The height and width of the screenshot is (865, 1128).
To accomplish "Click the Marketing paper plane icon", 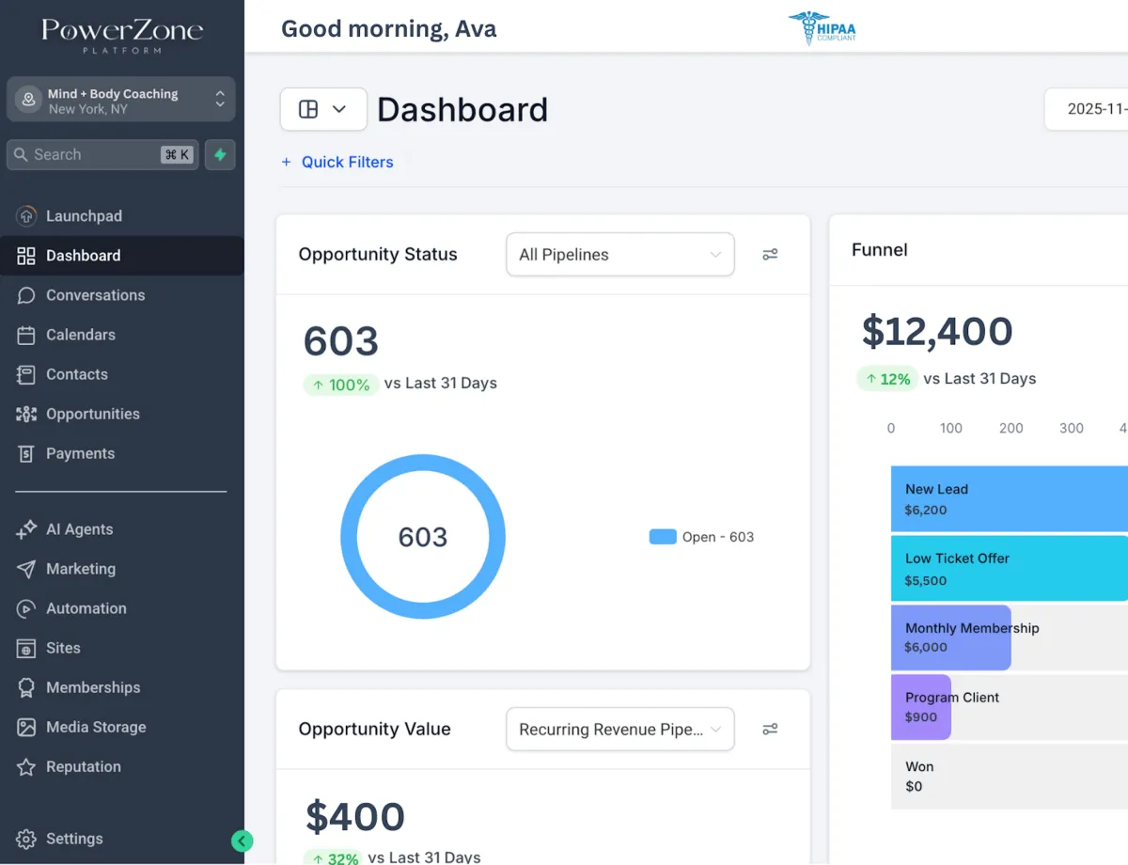I will (26, 569).
